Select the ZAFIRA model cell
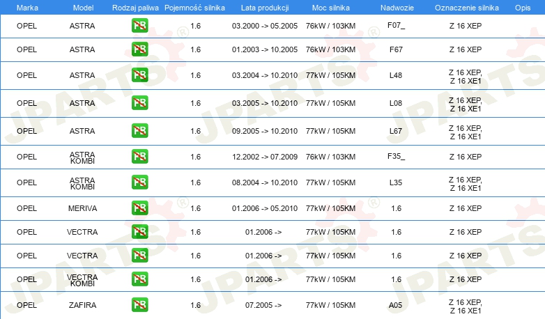This screenshot has width=545, height=319. [x=82, y=305]
